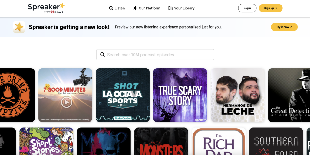Click the search magnifier in search box
This screenshot has height=155, width=310.
point(102,55)
